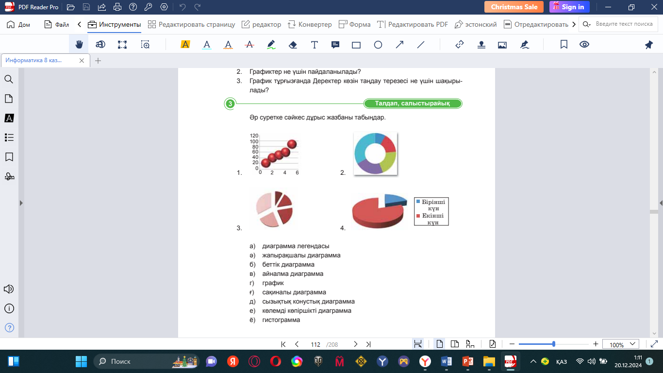Open the search options dropdown
The height and width of the screenshot is (373, 663).
[587, 24]
